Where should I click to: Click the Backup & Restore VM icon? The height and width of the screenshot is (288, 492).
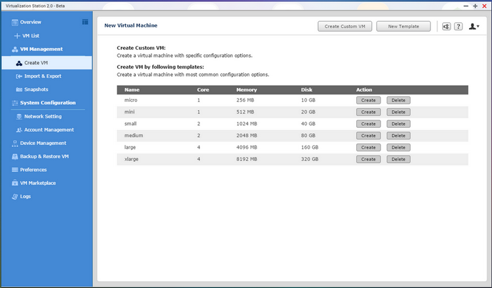[x=14, y=157]
